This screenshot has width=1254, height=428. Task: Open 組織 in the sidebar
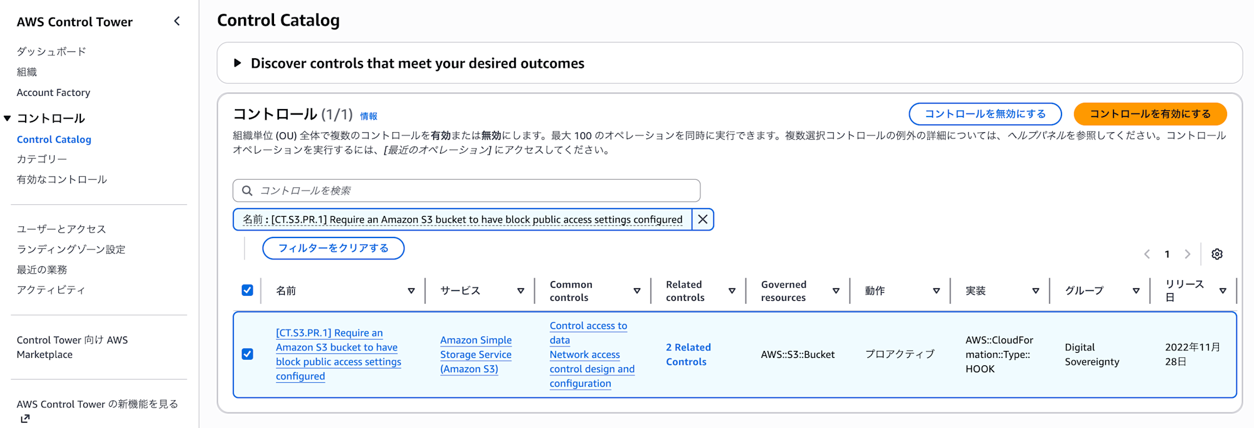[27, 72]
